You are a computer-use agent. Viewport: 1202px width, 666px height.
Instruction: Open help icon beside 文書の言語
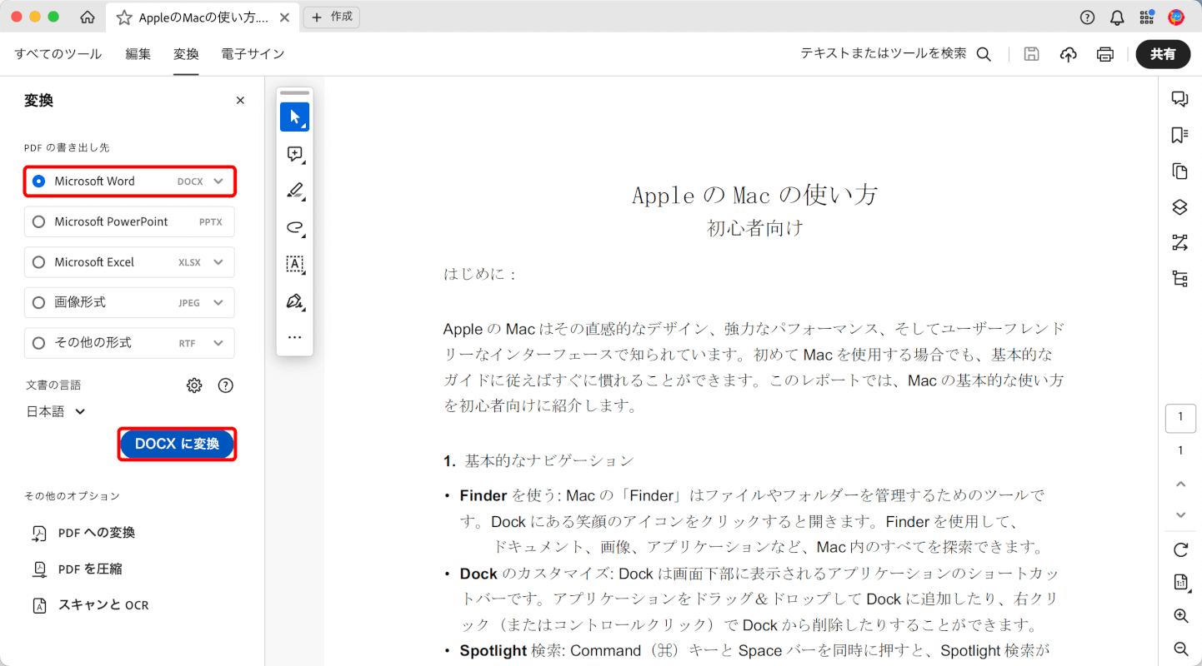tap(225, 385)
